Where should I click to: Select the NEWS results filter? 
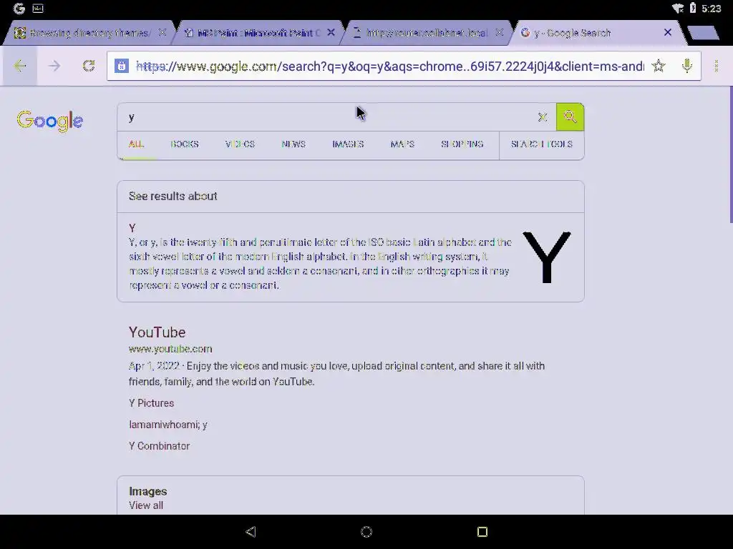(293, 144)
